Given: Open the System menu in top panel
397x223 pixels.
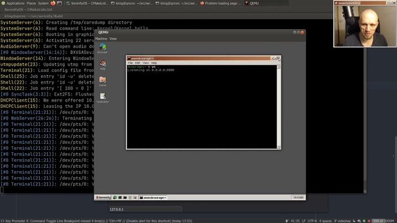Looking at the screenshot, I should pyautogui.click(x=43, y=3).
